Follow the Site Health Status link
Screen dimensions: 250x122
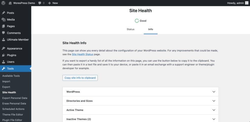point(82,54)
